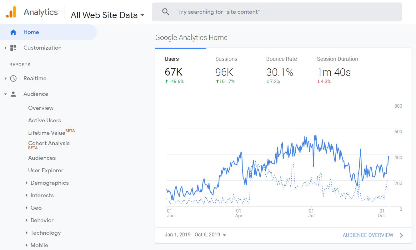Open Audience Overview report in sidebar

tap(41, 108)
